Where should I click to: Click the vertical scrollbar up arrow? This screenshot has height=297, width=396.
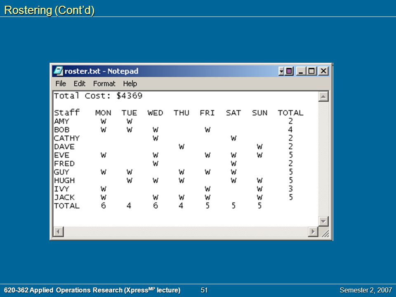[x=323, y=97]
